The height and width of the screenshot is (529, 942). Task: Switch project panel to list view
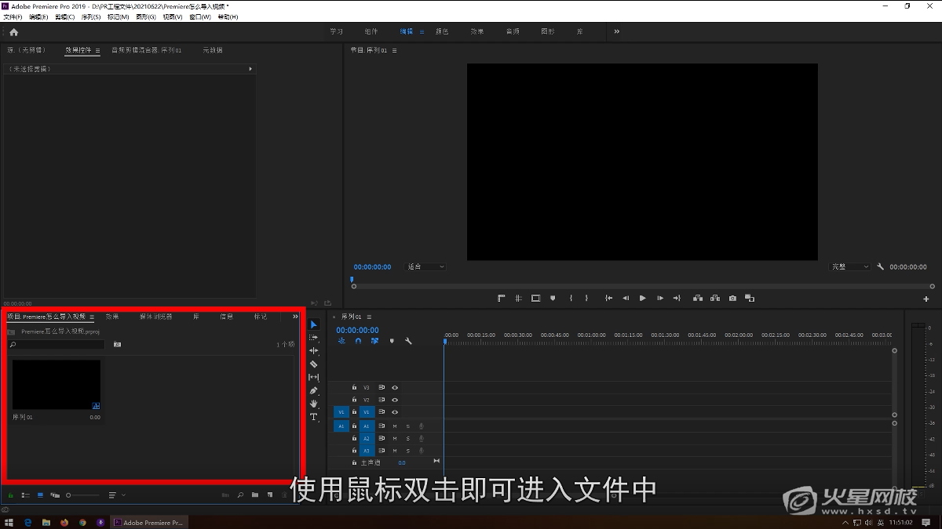[26, 495]
